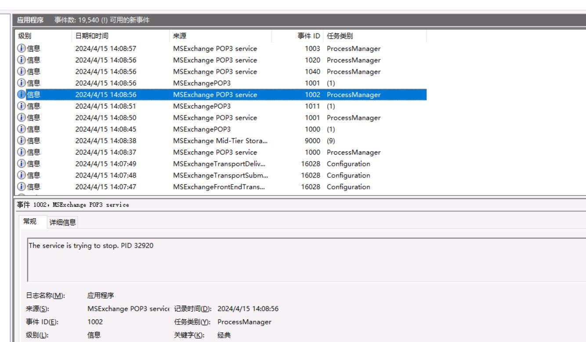The height and width of the screenshot is (342, 586).
Task: Select date cell 2024/4/15 14:08:51
Action: coord(105,106)
